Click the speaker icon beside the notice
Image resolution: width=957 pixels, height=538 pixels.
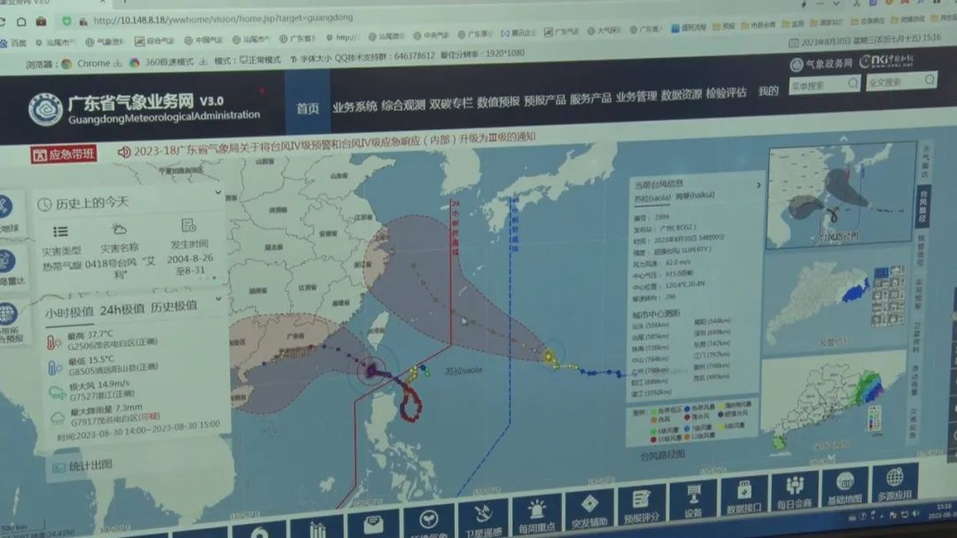124,151
